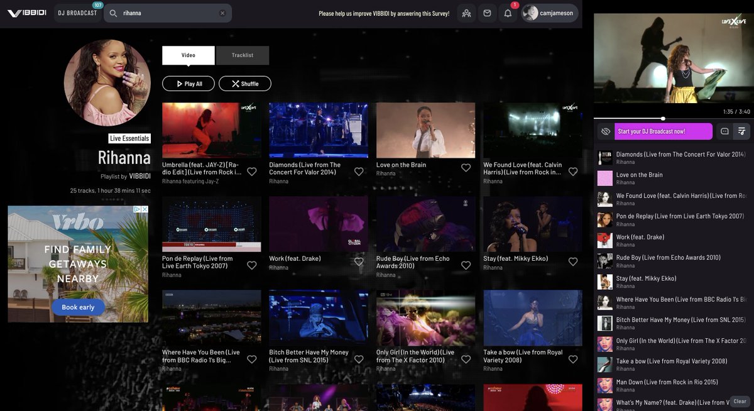This screenshot has width=754, height=411.
Task: Open the Diamonds concert video thumbnail
Action: [319, 130]
